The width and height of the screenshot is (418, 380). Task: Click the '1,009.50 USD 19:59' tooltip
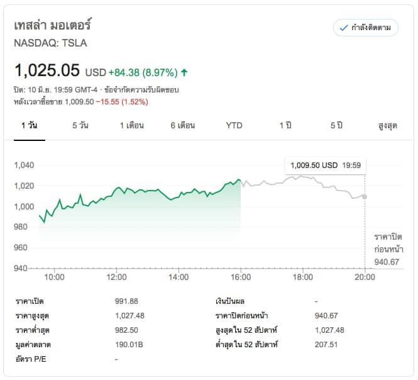tap(325, 165)
